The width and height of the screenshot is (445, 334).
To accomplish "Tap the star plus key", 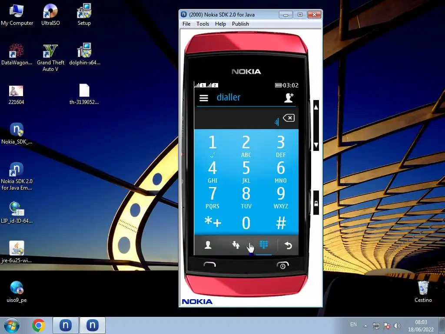I will point(213,222).
